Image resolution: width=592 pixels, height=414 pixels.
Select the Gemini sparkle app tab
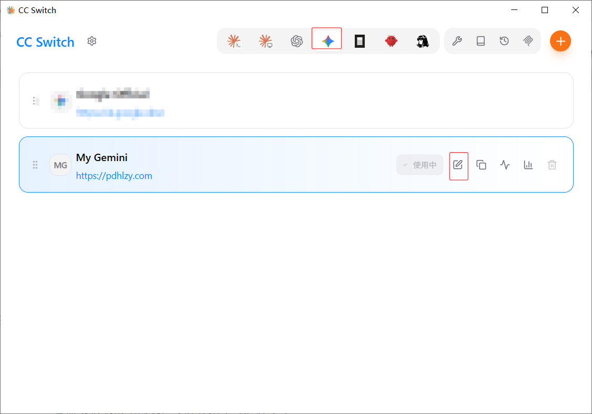(327, 41)
